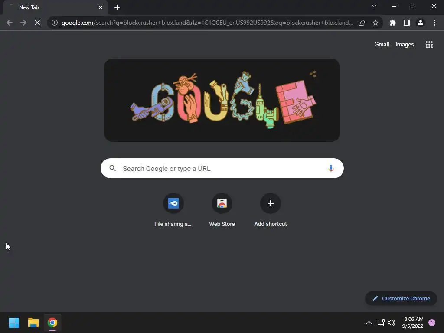Click the address bar URL text
This screenshot has width=444, height=333.
click(x=207, y=23)
